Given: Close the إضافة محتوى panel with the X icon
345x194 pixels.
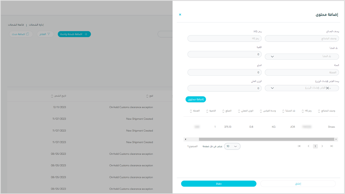Looking at the screenshot, I should [x=180, y=15].
